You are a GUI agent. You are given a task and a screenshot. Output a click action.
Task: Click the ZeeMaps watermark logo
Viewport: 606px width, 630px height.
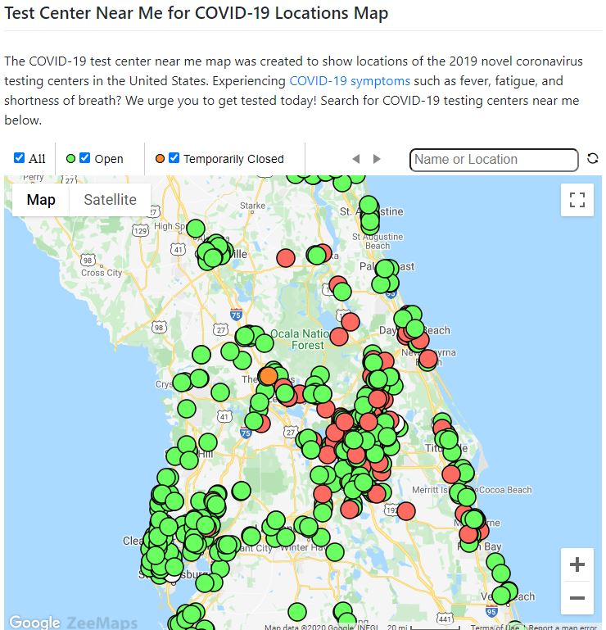coord(102,623)
